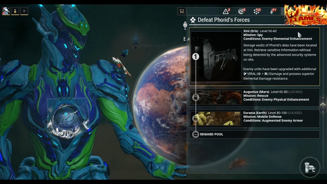Expand the REWARD POOL section
The height and width of the screenshot is (184, 327).
click(254, 134)
